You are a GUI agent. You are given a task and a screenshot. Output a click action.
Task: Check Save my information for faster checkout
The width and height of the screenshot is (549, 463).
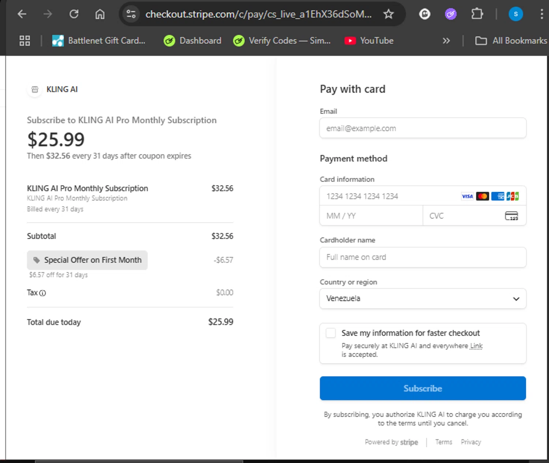click(330, 333)
